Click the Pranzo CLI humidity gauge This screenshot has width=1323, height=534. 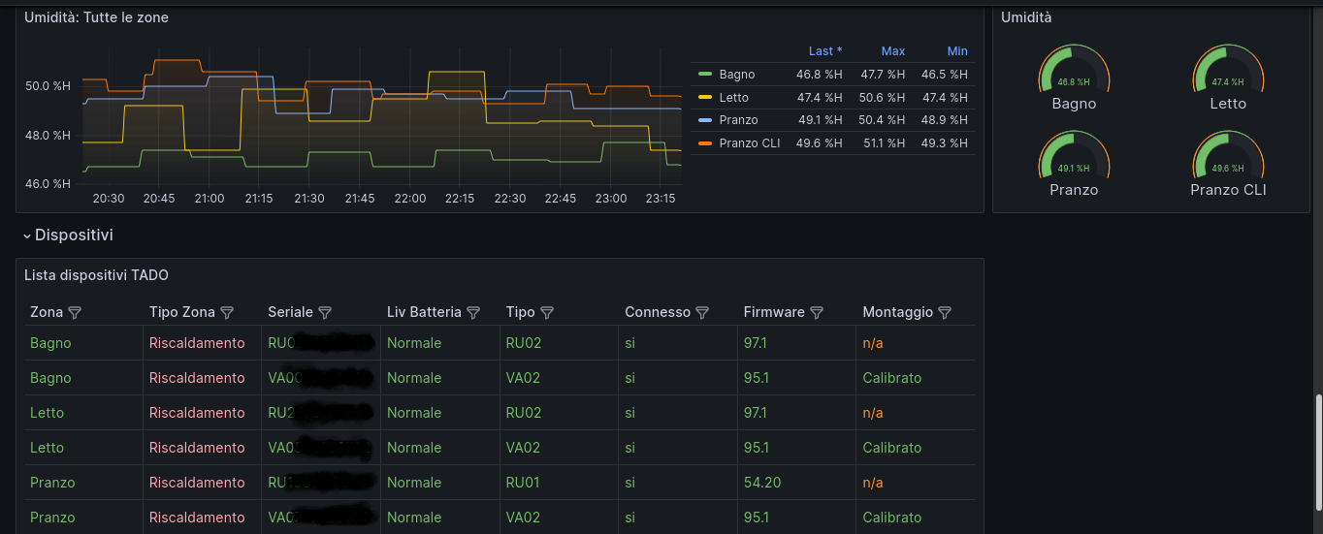click(1228, 160)
